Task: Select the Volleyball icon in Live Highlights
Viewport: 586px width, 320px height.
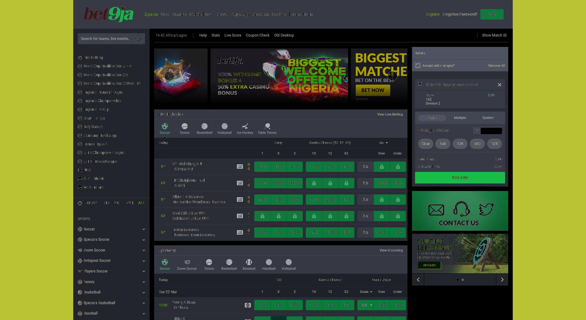Action: tap(225, 126)
